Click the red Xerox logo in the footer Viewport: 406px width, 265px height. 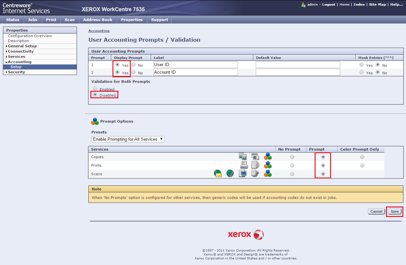coord(246,234)
